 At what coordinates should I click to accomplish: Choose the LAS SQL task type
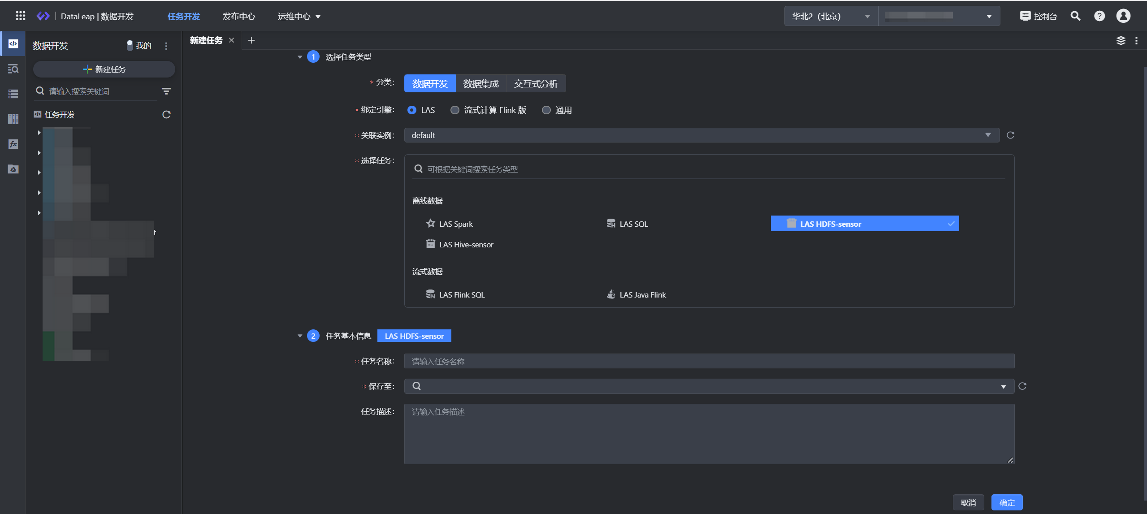[x=627, y=224]
